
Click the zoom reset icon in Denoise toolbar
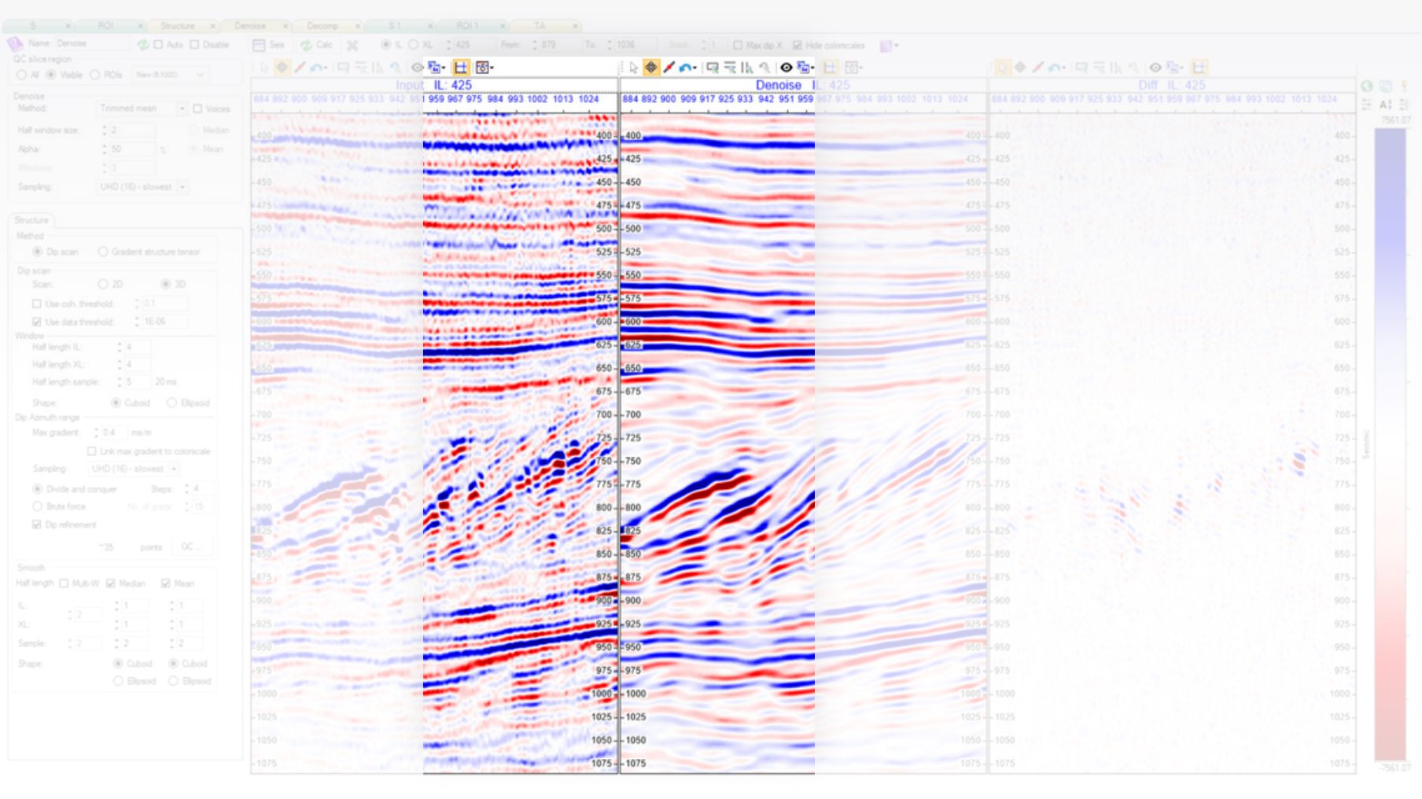point(764,68)
